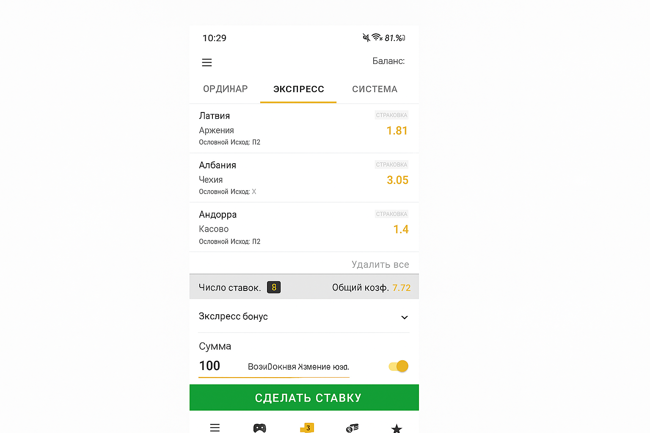The width and height of the screenshot is (650, 433).
Task: Tap the СТРАКОВКА tag on Латвия bet
Action: tap(391, 115)
